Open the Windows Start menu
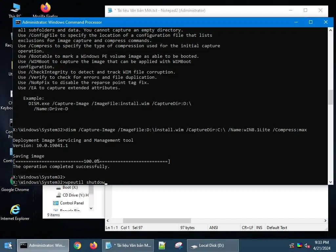 [x=8, y=245]
